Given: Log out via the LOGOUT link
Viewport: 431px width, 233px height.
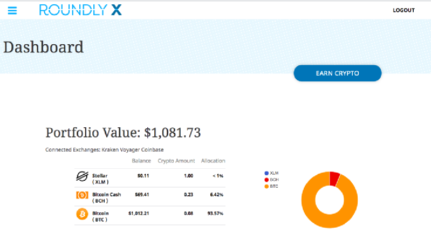Looking at the screenshot, I should pos(403,10).
